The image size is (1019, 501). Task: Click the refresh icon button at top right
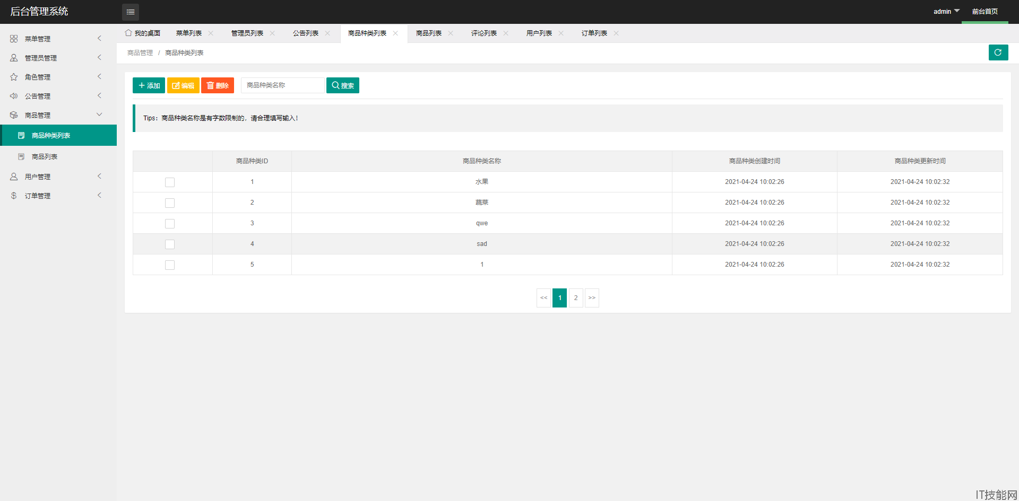998,52
